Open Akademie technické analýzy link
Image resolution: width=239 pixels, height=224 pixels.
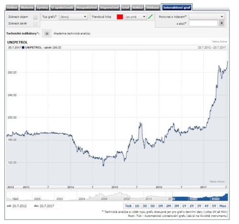tap(72, 33)
